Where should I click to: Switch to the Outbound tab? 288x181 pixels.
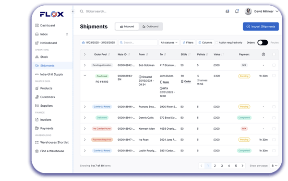pos(150,26)
